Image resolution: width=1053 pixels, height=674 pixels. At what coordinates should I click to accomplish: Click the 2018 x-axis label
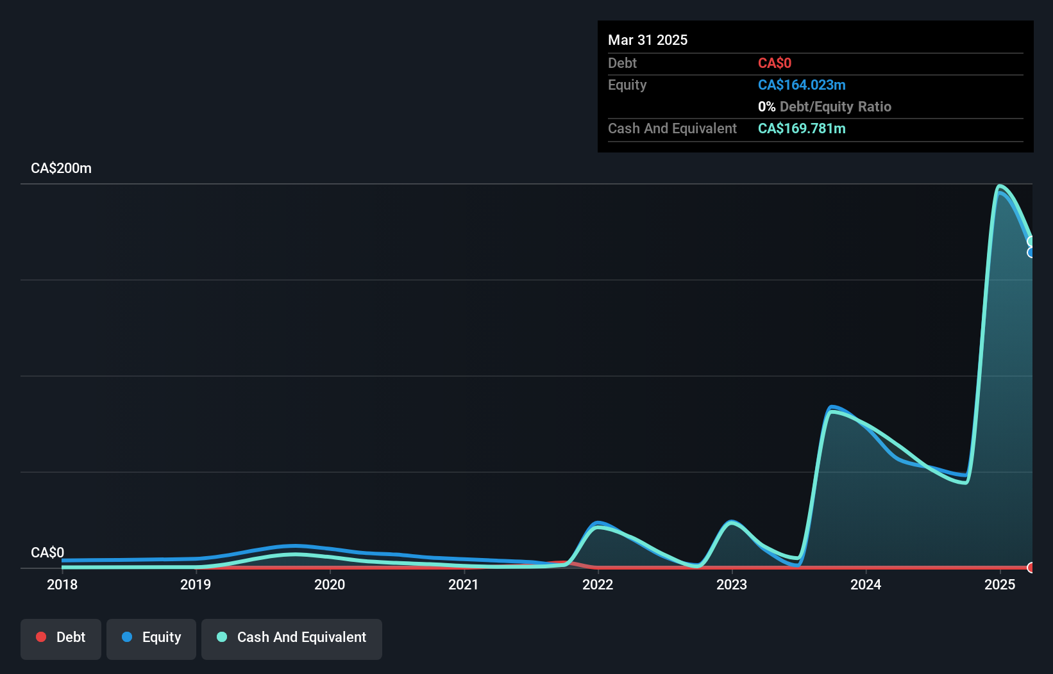(x=62, y=584)
